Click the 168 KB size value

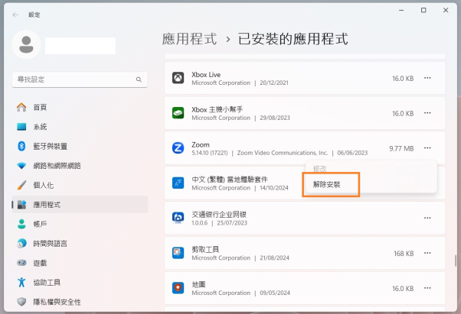[404, 254]
